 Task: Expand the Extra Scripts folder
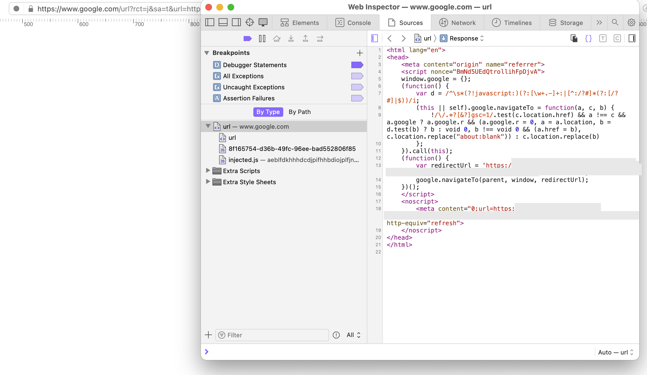(208, 171)
